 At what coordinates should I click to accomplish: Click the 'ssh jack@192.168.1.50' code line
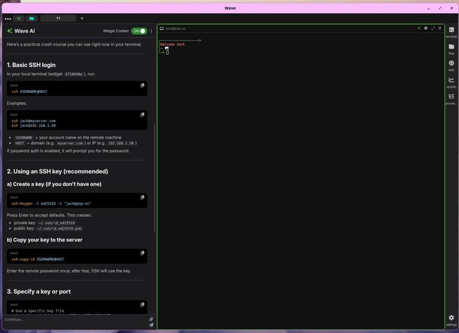pyautogui.click(x=33, y=126)
